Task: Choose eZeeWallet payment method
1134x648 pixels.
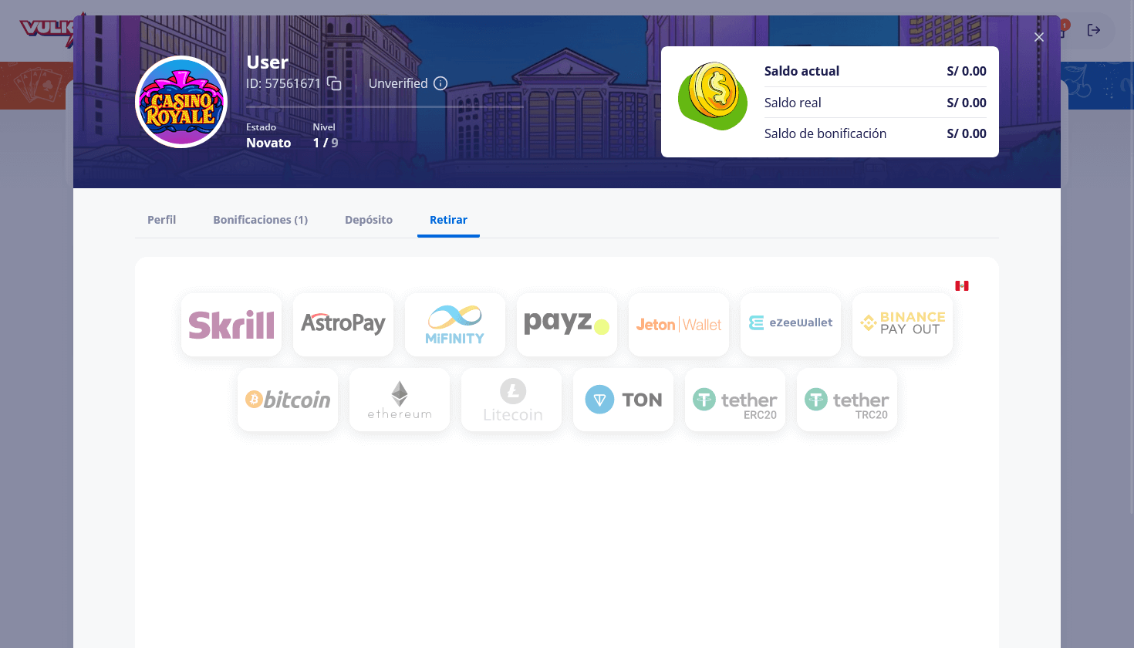Action: point(791,325)
